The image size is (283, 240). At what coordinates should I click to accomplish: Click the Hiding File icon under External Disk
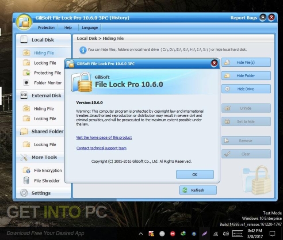pyautogui.click(x=27, y=108)
